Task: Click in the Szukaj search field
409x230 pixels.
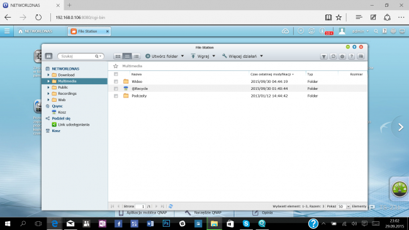Action: tap(77, 57)
